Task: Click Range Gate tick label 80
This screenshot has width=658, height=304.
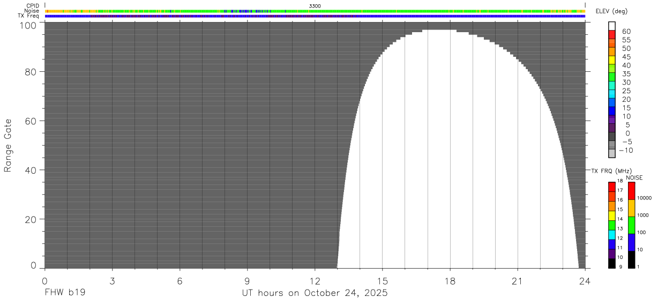Action: tap(31, 72)
